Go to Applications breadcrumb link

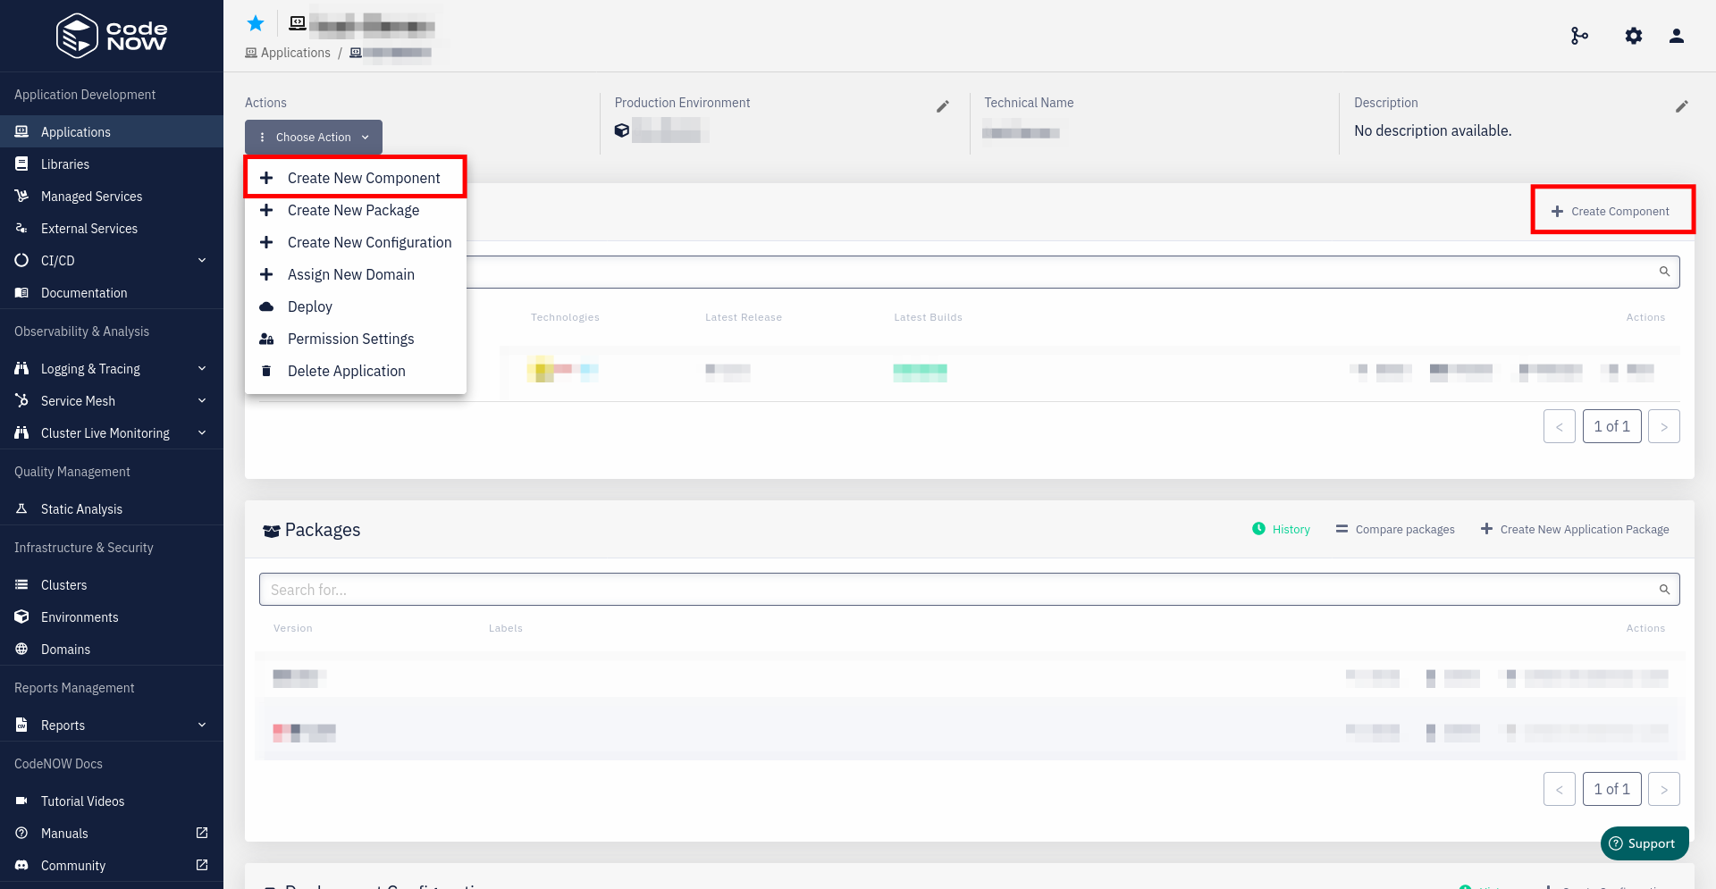pyautogui.click(x=288, y=53)
